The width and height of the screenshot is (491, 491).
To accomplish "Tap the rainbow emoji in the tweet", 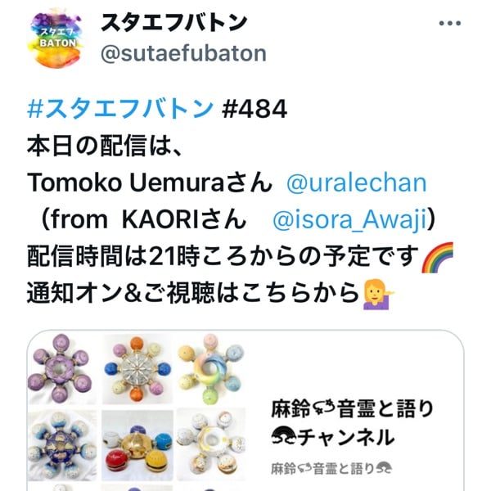I will pos(437,257).
